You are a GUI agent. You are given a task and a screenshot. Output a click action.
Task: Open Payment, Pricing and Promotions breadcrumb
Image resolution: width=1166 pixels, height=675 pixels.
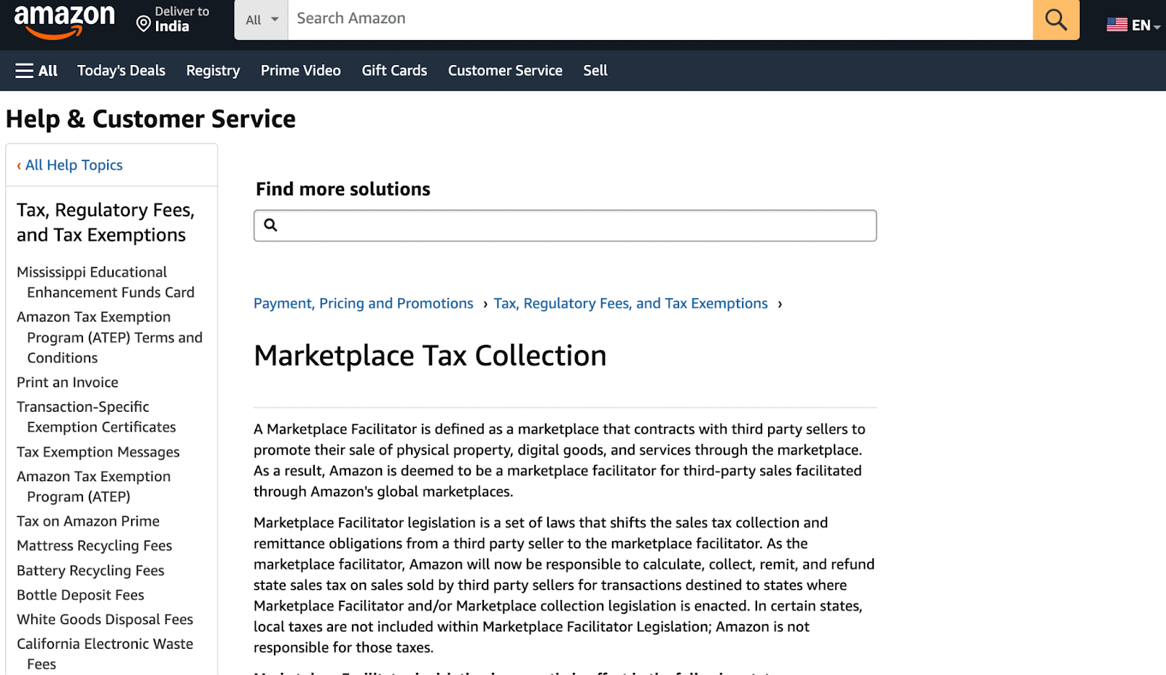pos(364,303)
